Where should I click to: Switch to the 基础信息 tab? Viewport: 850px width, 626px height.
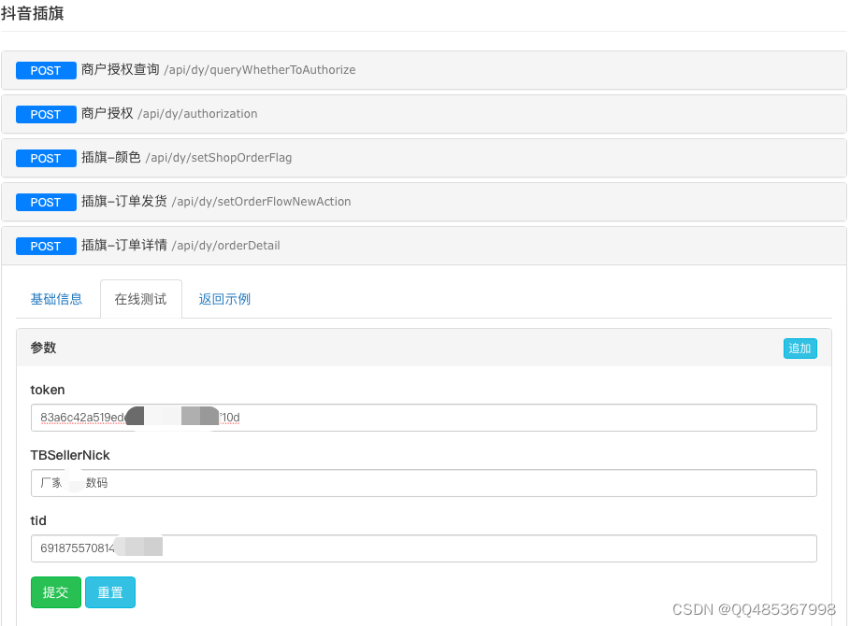[56, 299]
